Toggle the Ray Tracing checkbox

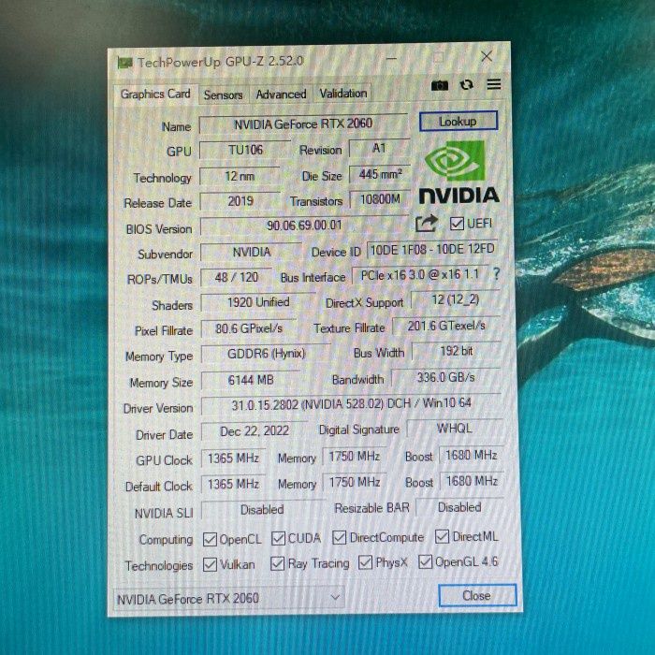coord(278,563)
